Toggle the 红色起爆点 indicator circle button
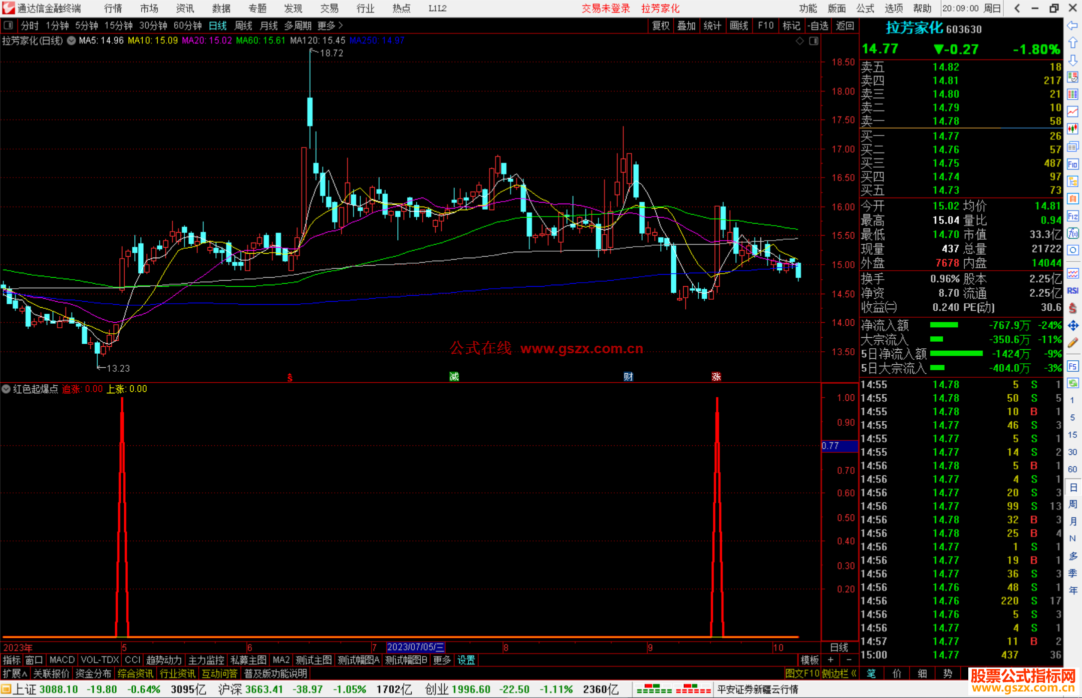1082x698 pixels. coord(6,389)
